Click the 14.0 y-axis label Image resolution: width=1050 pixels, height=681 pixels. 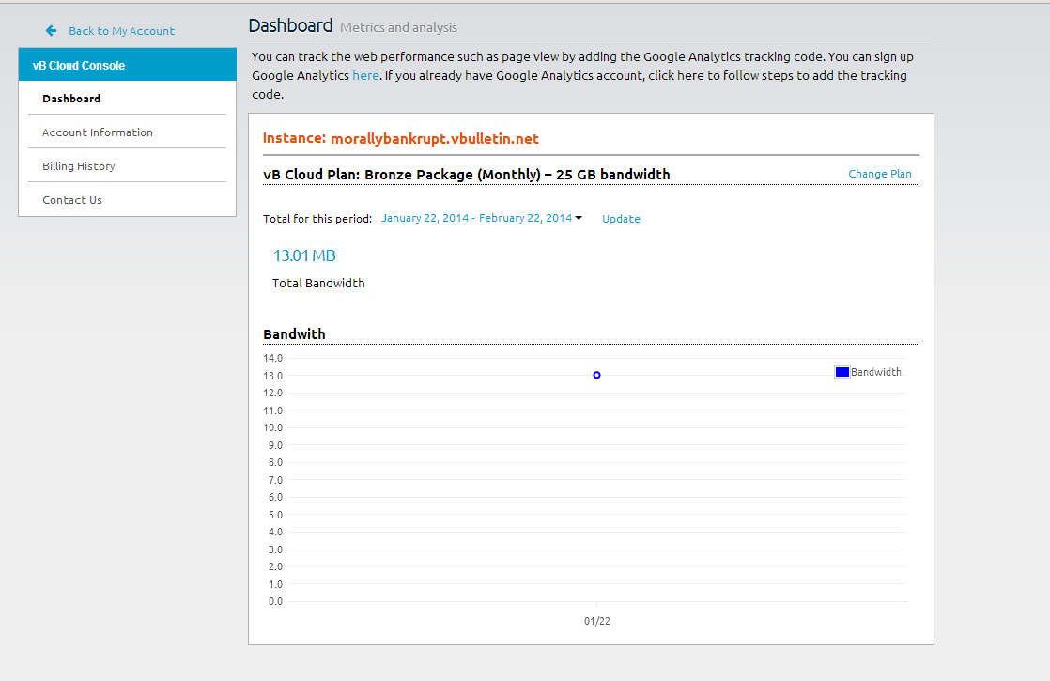tap(272, 358)
